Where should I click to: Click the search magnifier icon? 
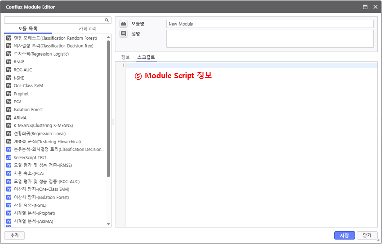tap(106, 20)
